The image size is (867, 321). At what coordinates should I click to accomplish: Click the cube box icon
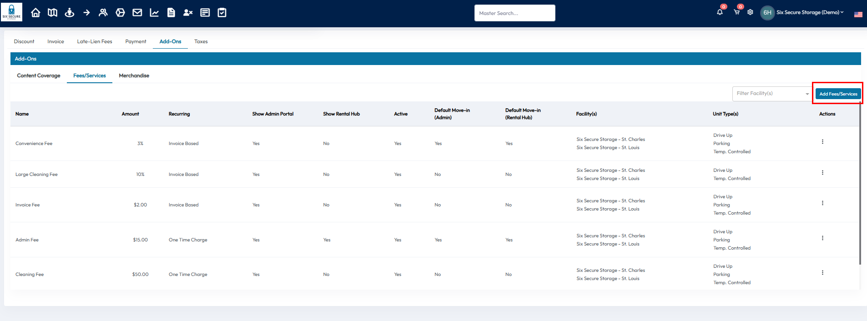[120, 13]
